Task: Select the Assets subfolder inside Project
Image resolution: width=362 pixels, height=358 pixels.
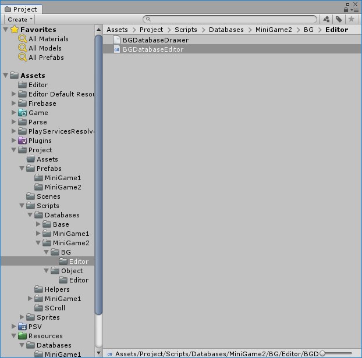Action: point(42,159)
